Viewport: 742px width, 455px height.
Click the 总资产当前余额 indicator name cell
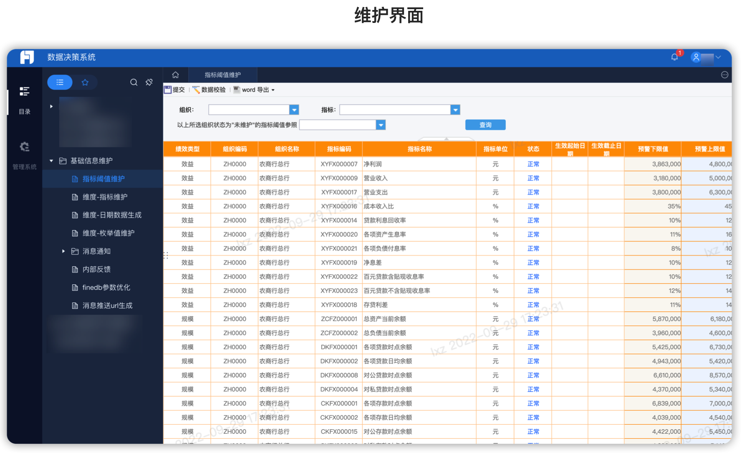(x=419, y=319)
